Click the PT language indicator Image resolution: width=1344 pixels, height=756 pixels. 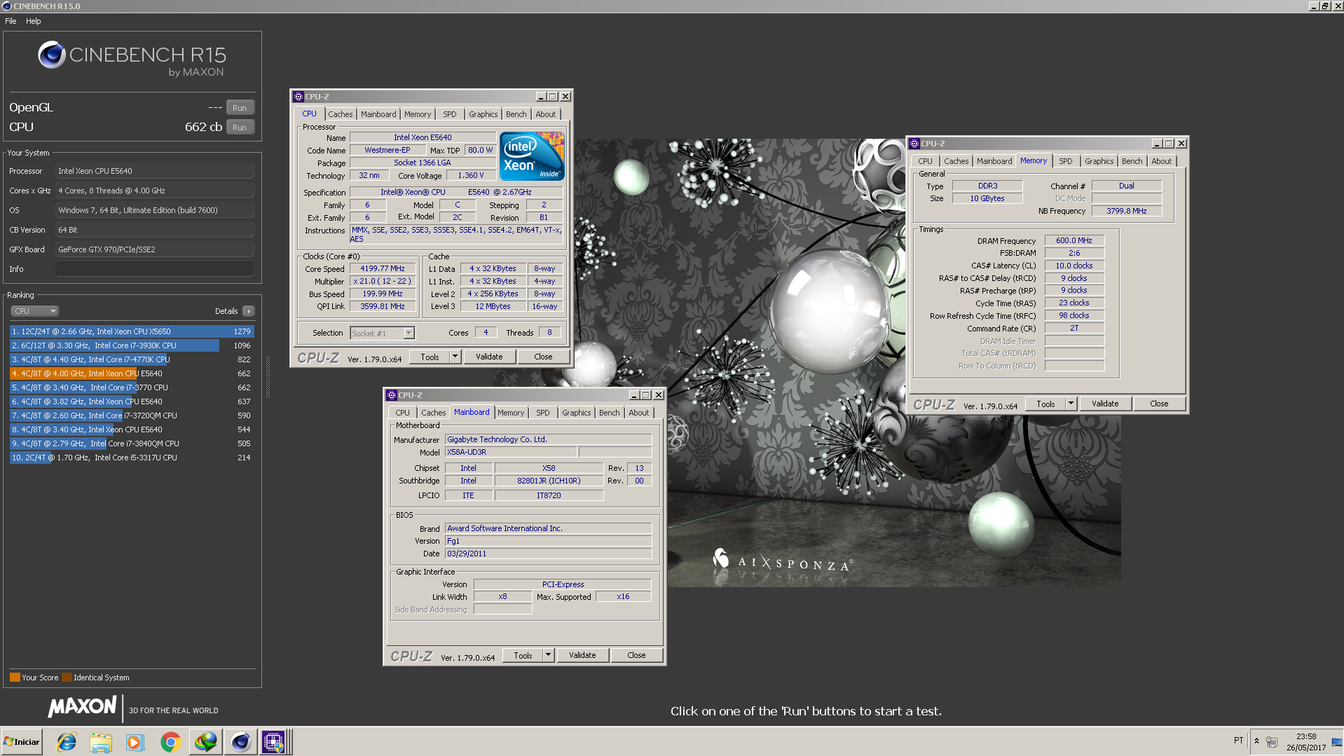click(x=1238, y=741)
